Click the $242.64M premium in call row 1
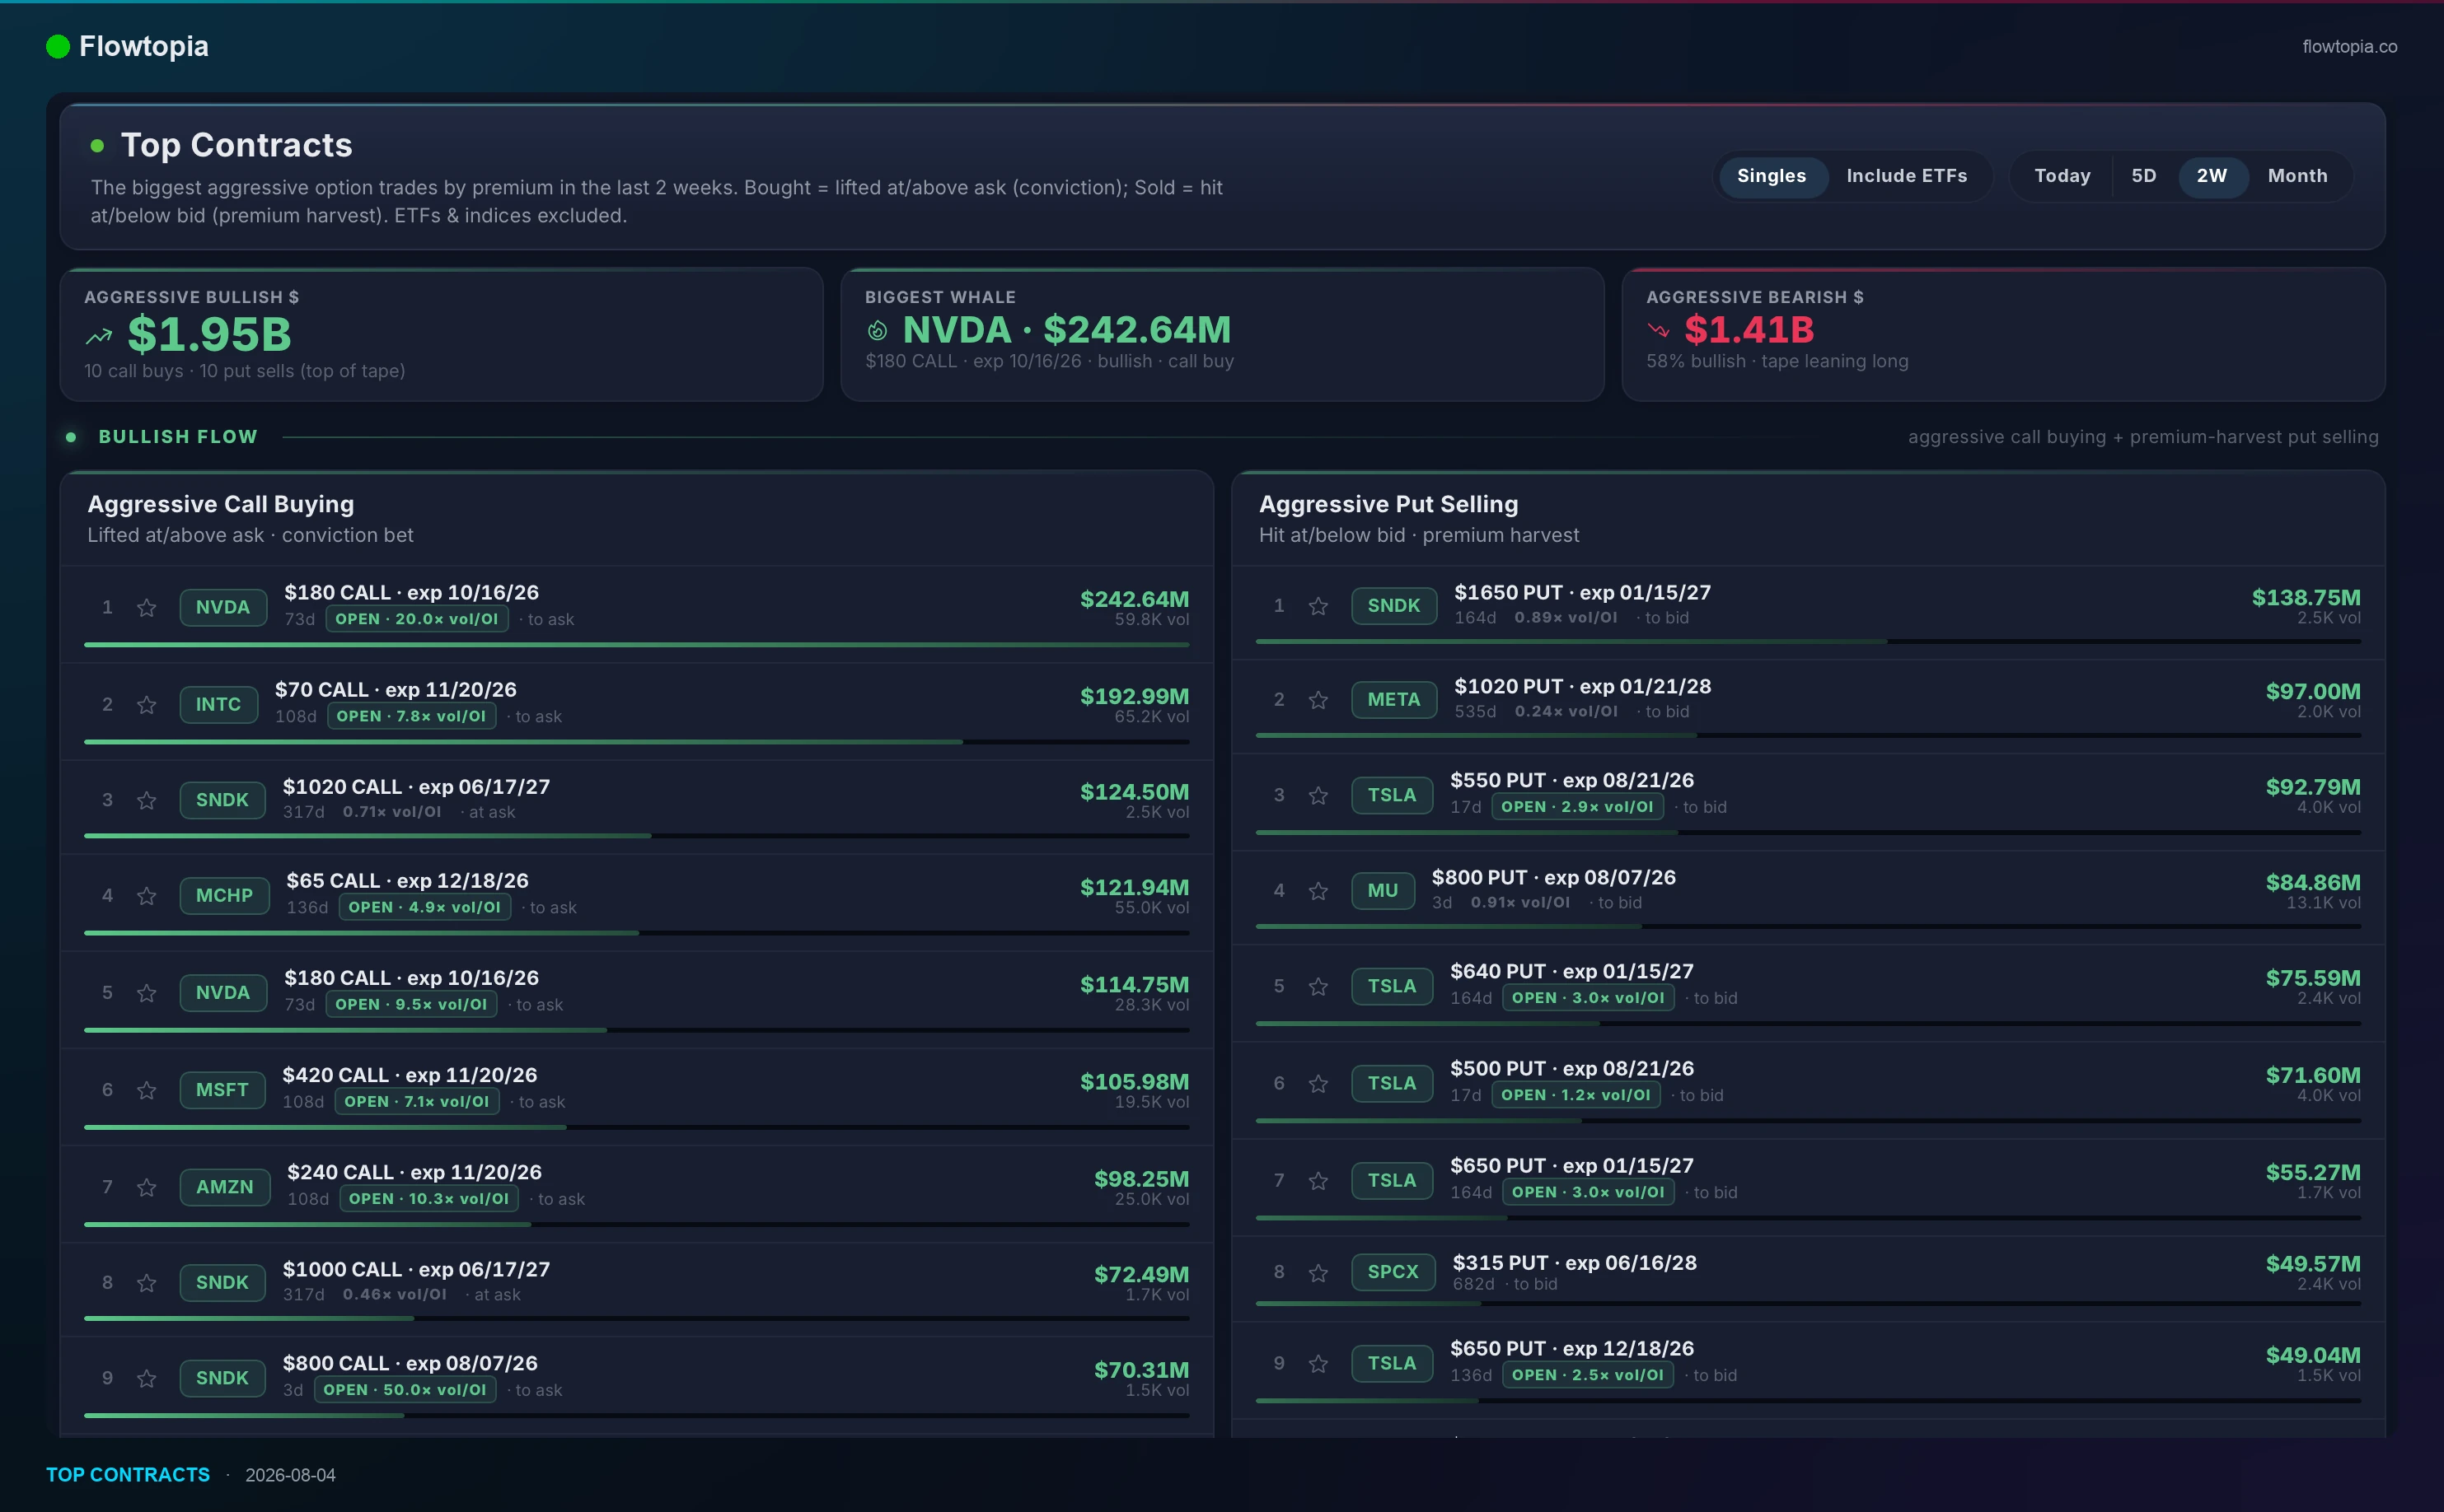Viewport: 2444px width, 1512px height. 1135,599
